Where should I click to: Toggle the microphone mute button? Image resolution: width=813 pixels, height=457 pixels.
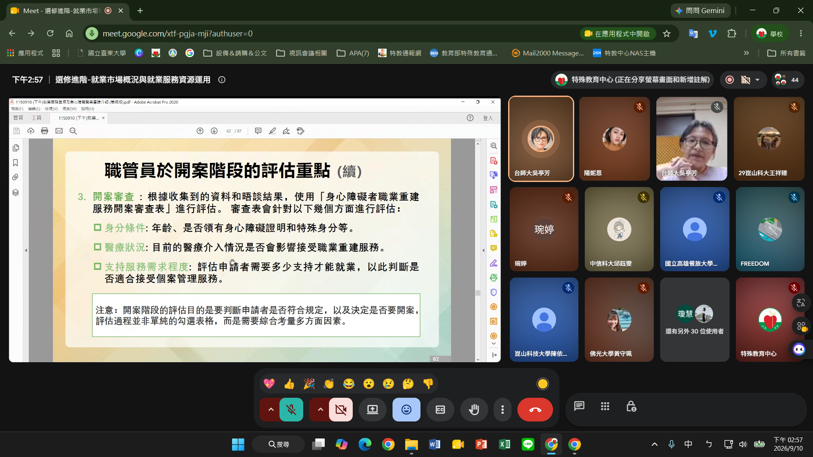pos(291,410)
